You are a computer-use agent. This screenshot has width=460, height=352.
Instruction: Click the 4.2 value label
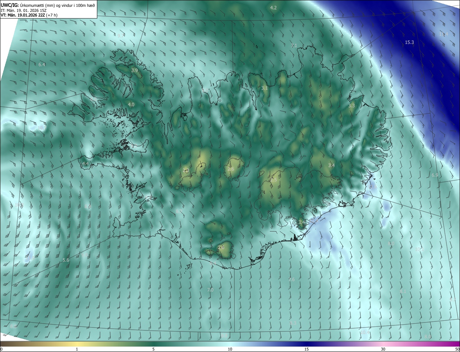(273, 8)
